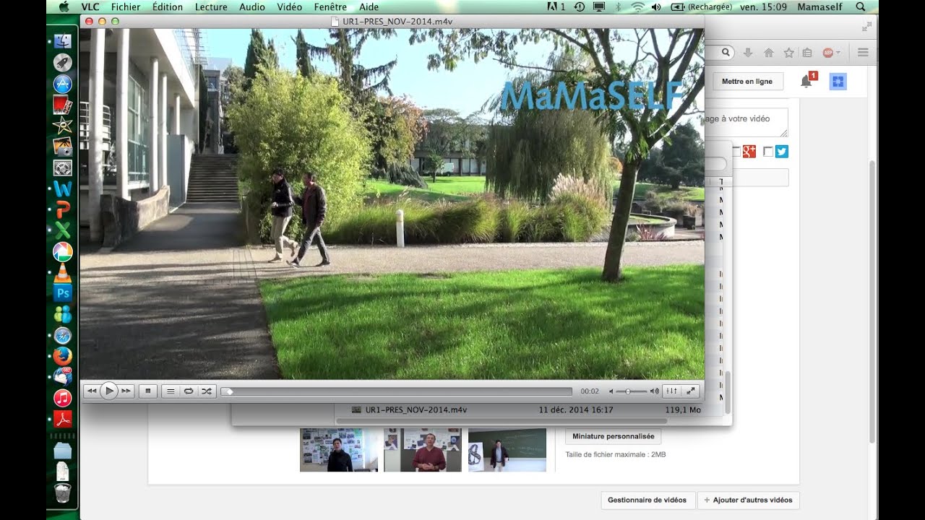Click the browser bookmark star icon
The image size is (925, 520).
788,52
